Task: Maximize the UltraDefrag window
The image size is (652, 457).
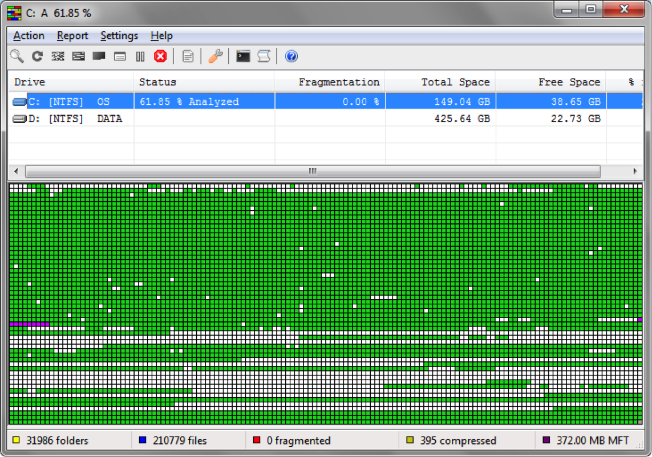Action: click(591, 10)
